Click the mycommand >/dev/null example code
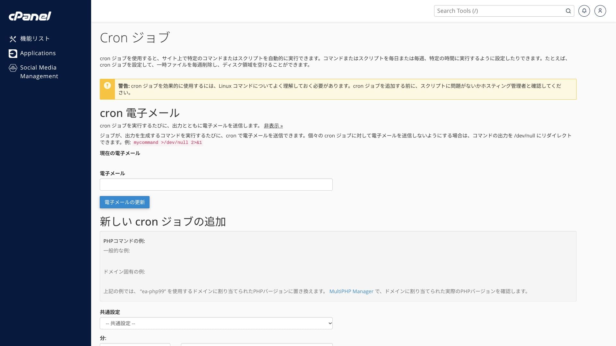616x346 pixels. click(168, 143)
